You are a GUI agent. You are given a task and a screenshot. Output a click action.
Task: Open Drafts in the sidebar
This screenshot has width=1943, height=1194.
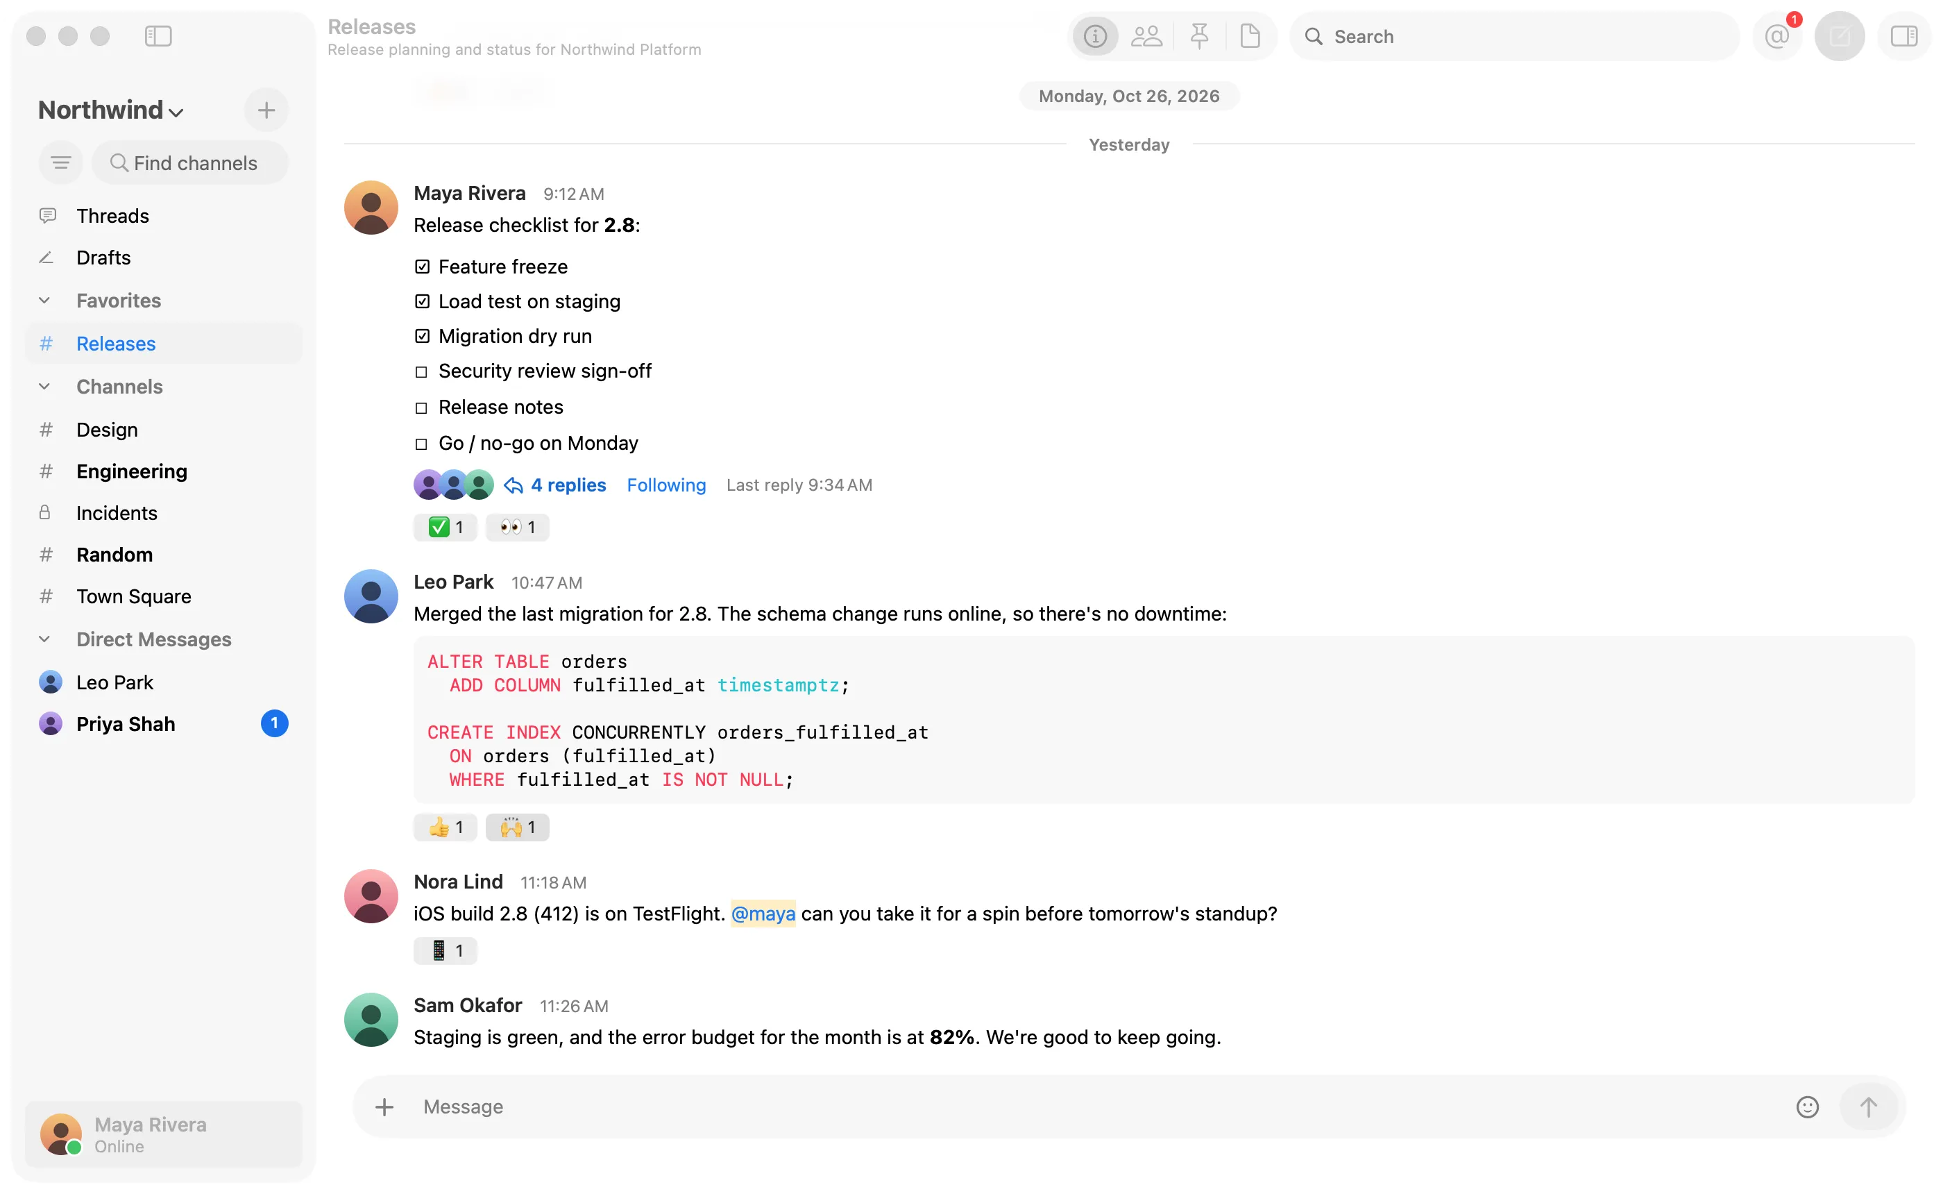pyautogui.click(x=163, y=258)
